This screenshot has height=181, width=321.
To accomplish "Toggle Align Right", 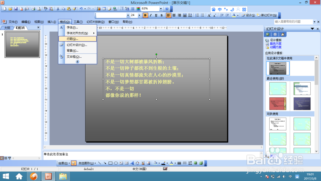I will (x=179, y=15).
